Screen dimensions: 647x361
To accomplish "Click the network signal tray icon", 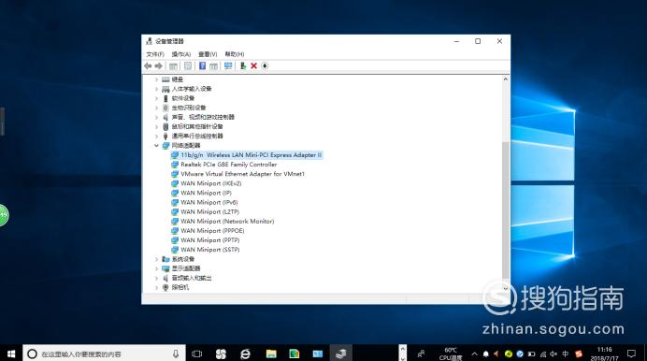I will 543,354.
